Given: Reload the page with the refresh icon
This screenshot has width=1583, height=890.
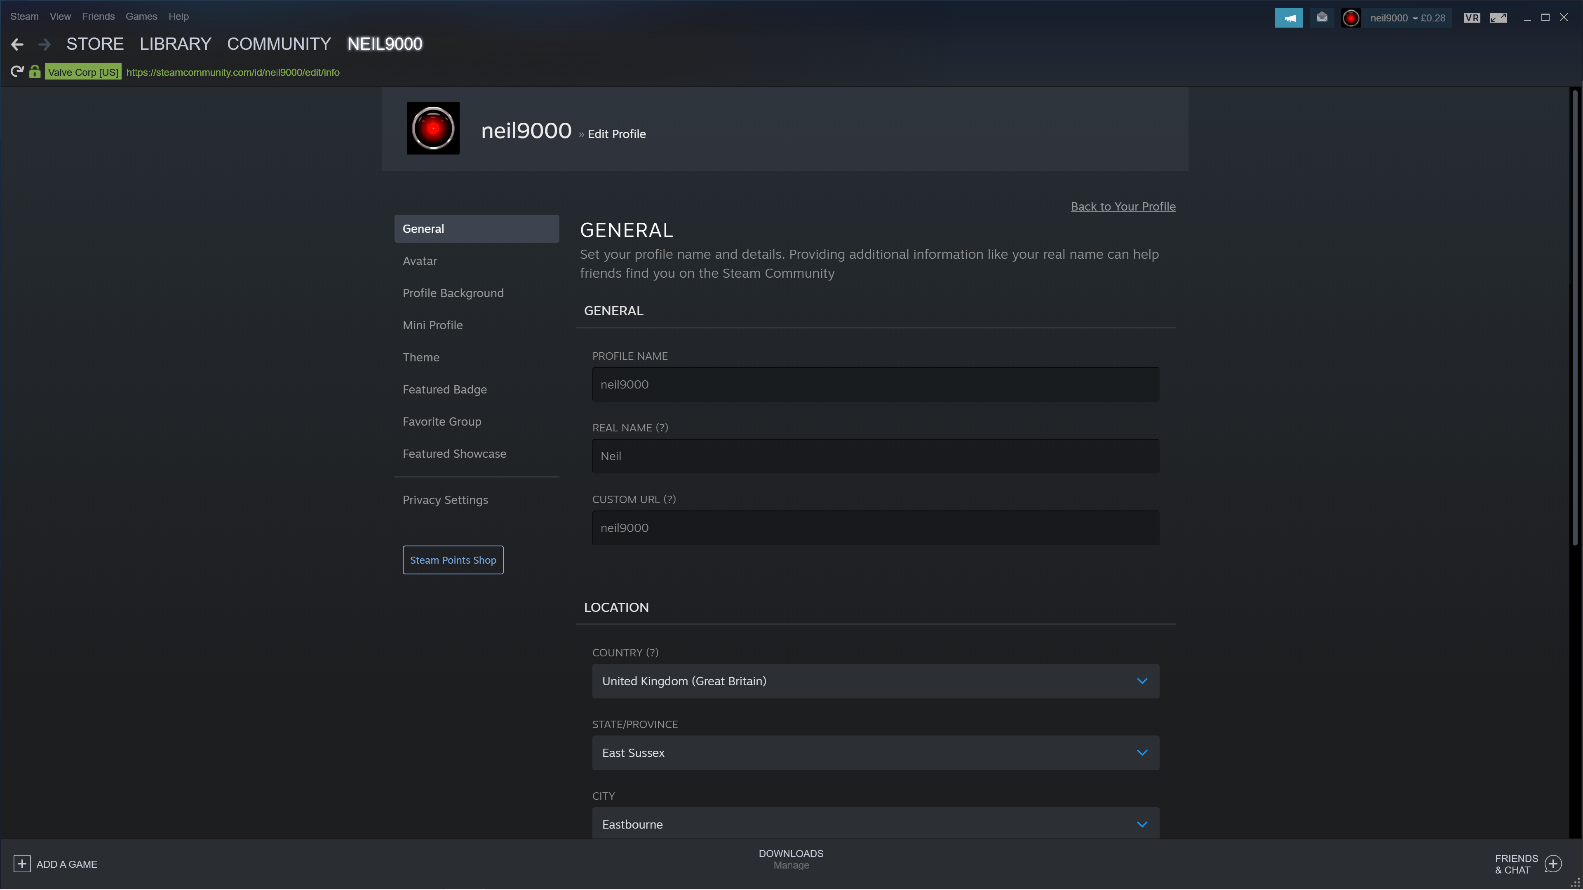Looking at the screenshot, I should click(x=17, y=72).
